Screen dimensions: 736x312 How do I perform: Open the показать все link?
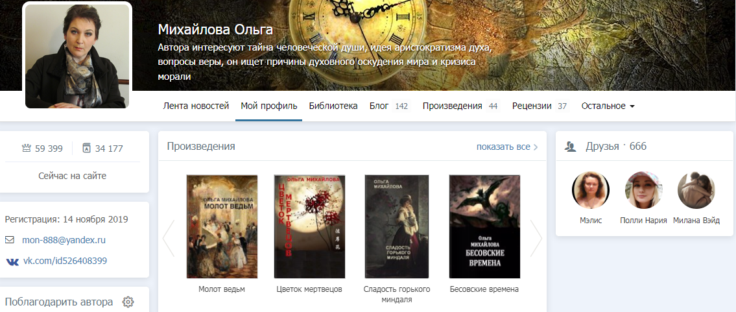507,147
